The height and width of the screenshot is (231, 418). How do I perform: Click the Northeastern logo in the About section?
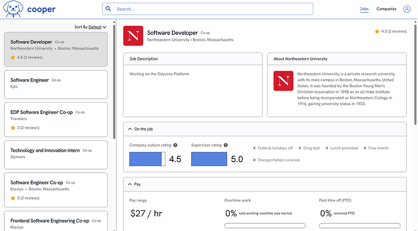click(283, 81)
